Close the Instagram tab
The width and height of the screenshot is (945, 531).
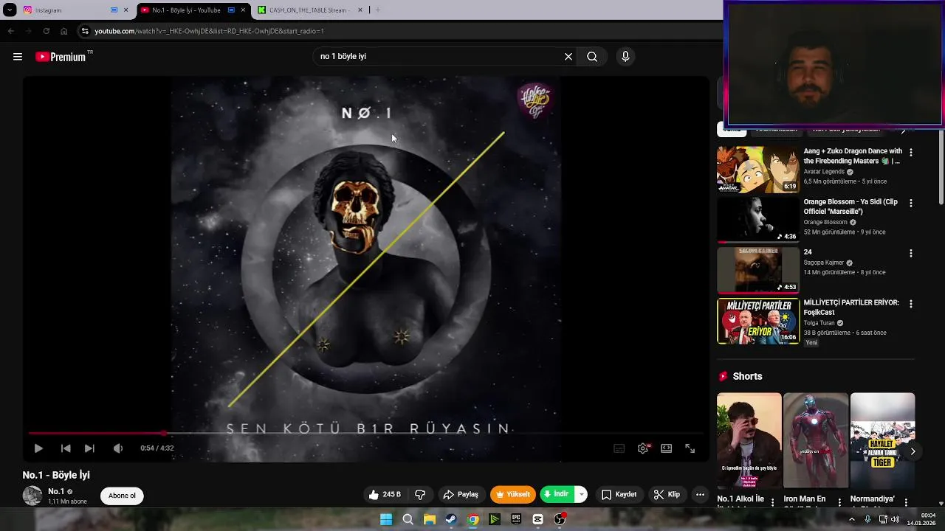coord(126,10)
